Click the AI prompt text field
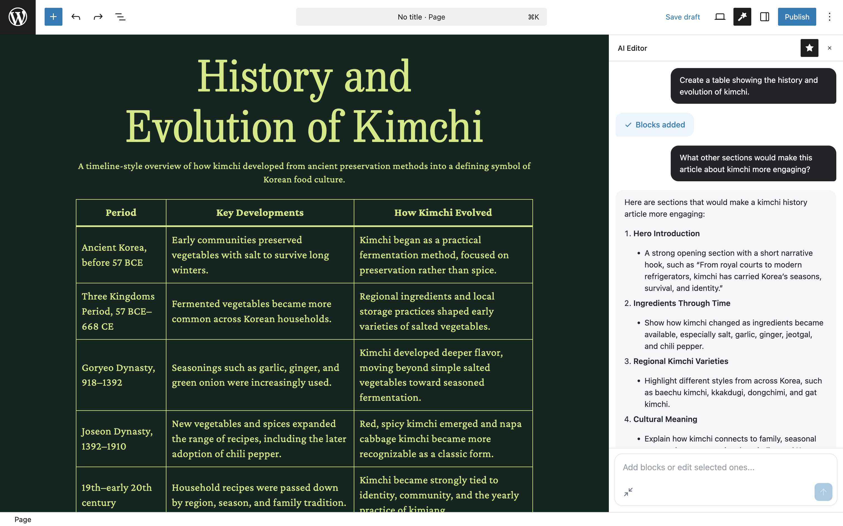 [726, 467]
